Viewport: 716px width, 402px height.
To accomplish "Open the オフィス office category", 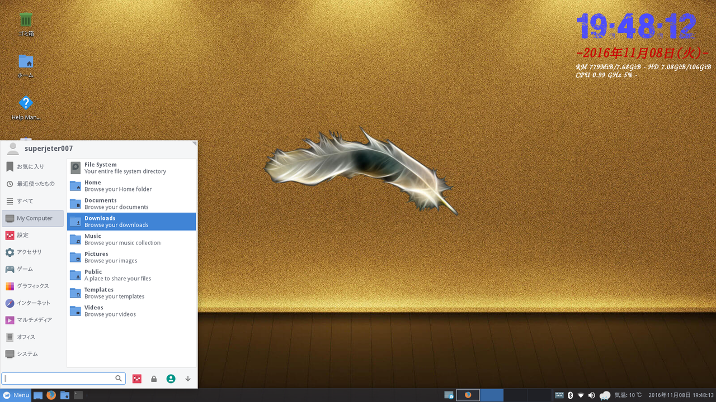I will coord(33,337).
